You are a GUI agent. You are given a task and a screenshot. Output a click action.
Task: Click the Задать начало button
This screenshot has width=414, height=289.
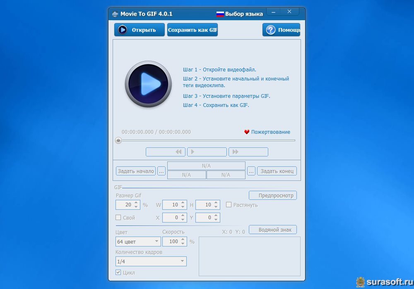pyautogui.click(x=136, y=171)
